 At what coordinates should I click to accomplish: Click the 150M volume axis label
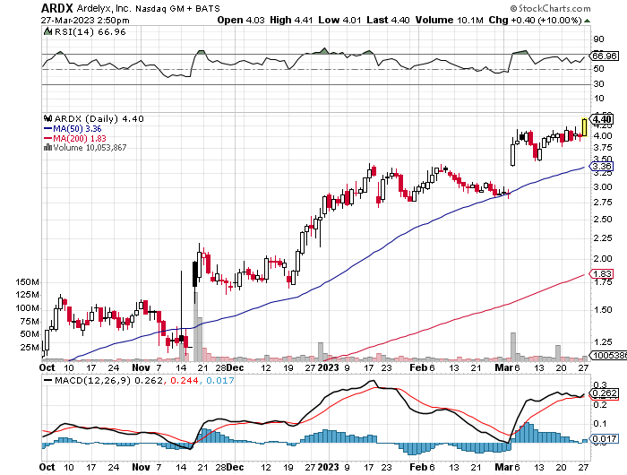point(27,282)
